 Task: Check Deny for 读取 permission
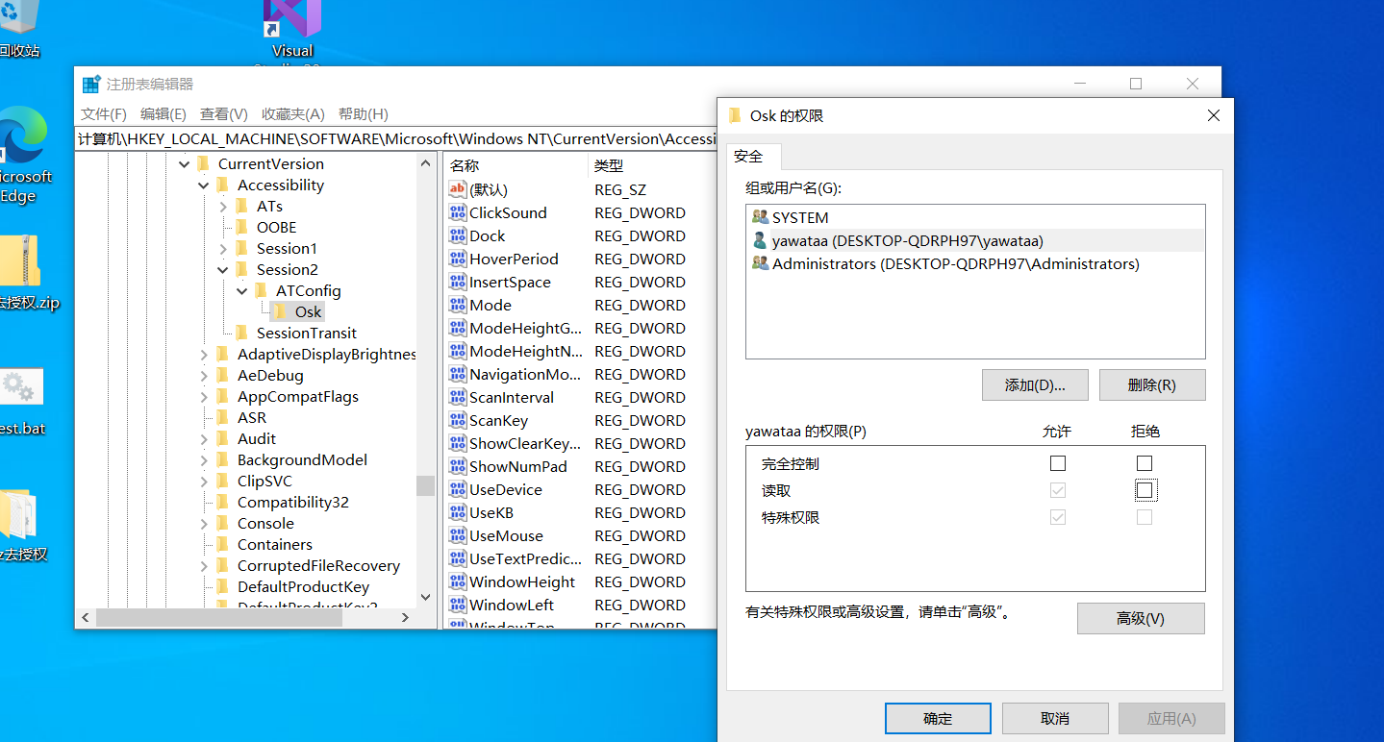pyautogui.click(x=1144, y=490)
